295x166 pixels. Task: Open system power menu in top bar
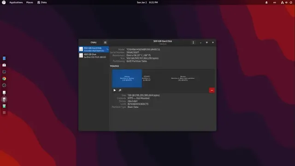tap(291, 2)
